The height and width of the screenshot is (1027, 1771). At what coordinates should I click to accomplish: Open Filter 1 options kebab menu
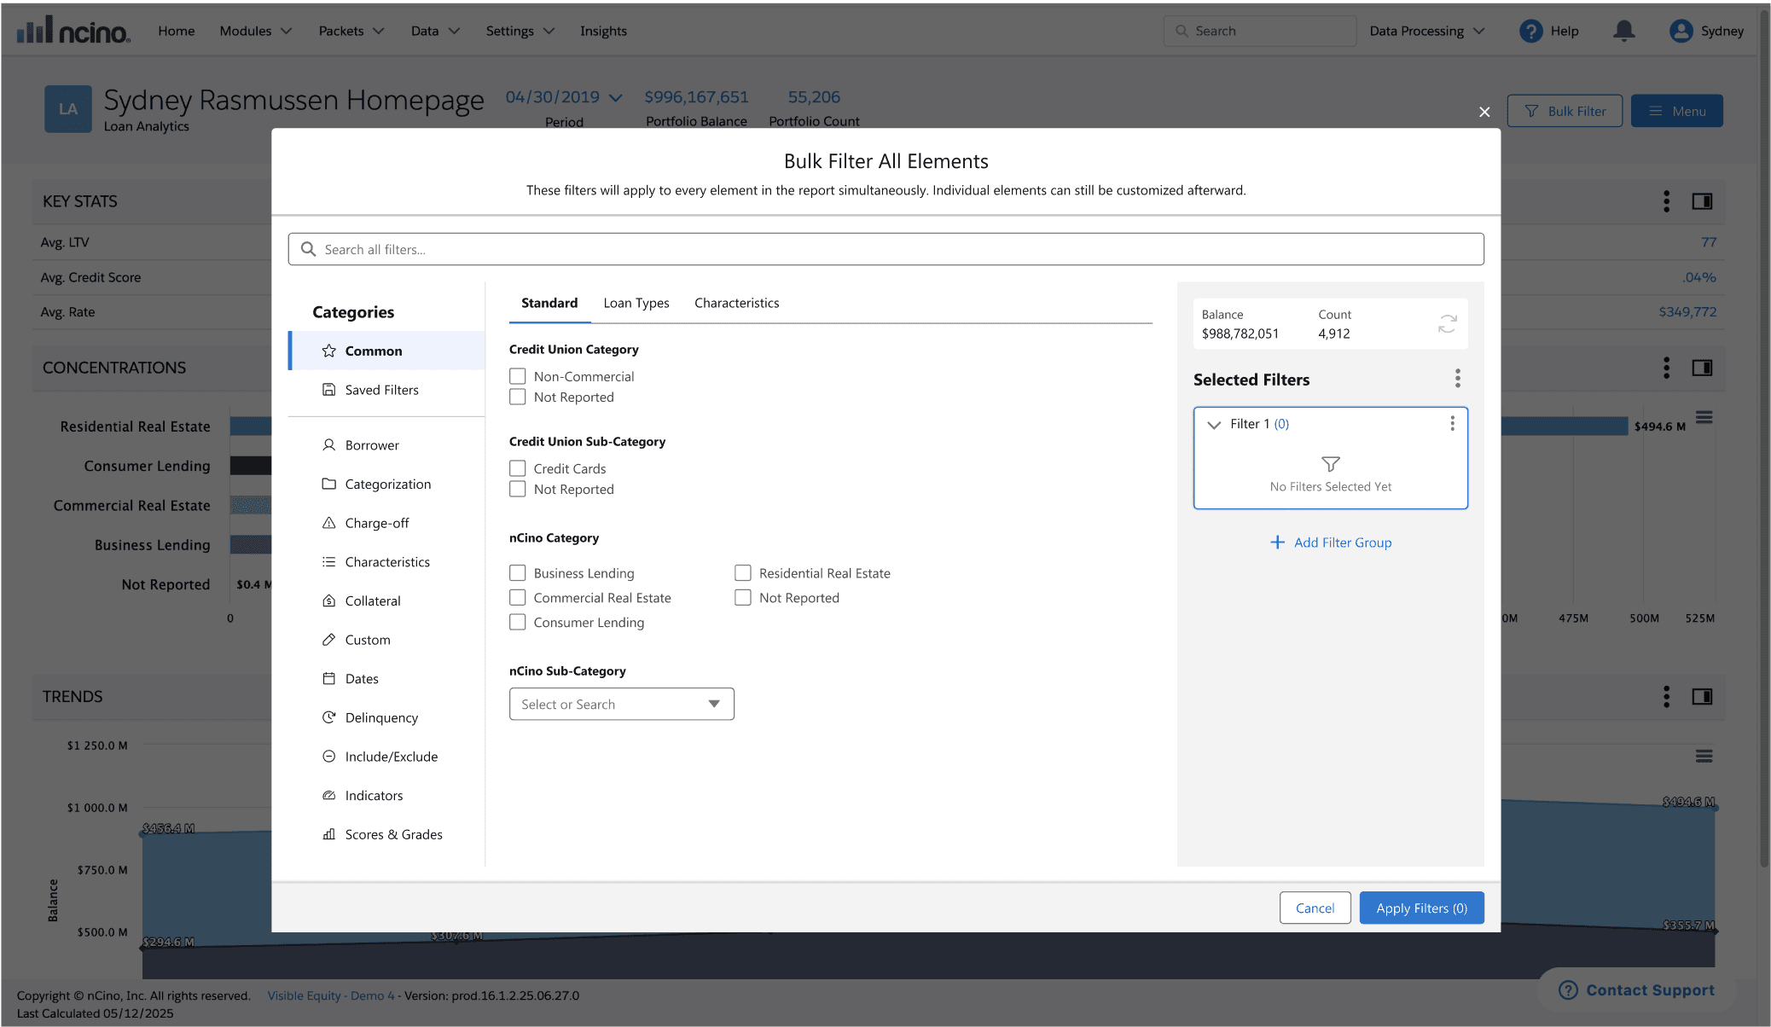(1452, 424)
